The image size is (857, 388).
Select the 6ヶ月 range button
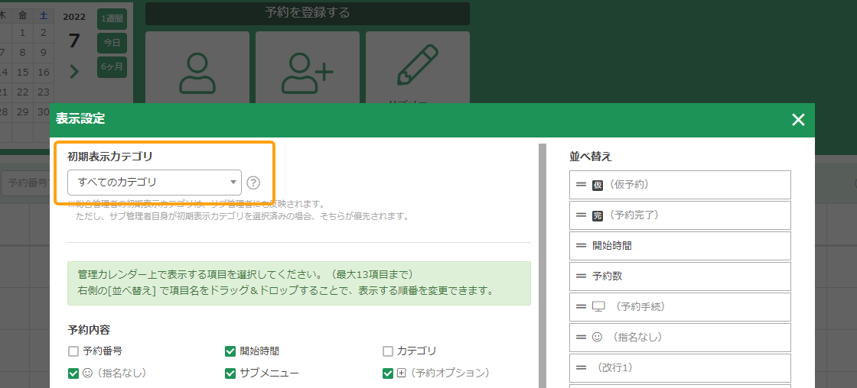tap(112, 67)
